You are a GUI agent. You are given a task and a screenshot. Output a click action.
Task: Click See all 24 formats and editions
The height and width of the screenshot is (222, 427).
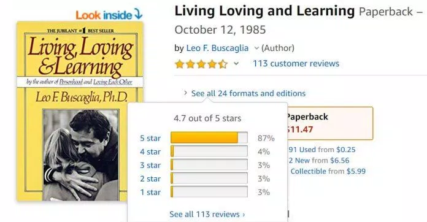[x=248, y=93]
